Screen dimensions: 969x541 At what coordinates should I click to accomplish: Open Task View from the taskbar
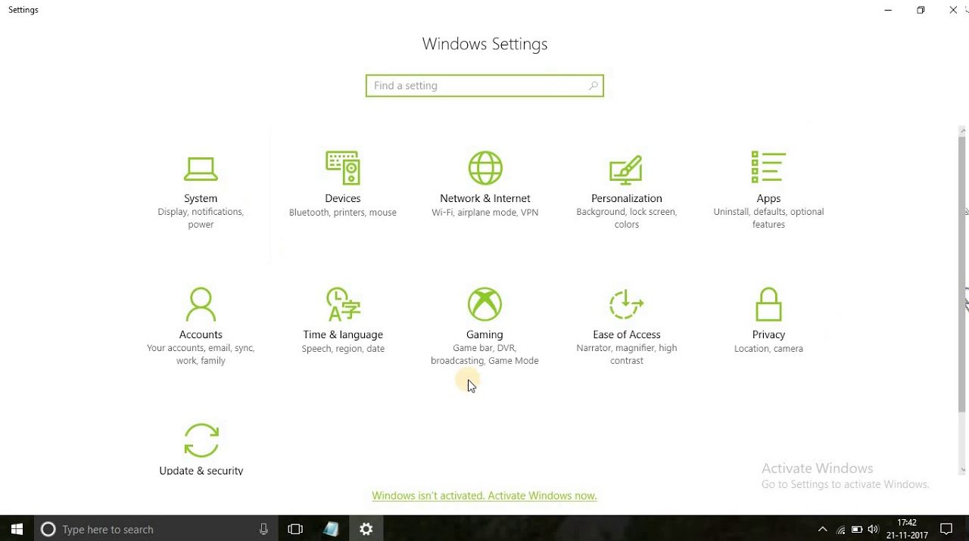(295, 529)
